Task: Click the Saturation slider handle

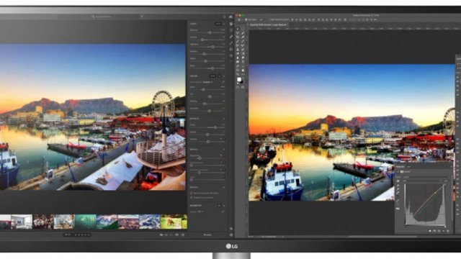Action: (x=209, y=111)
